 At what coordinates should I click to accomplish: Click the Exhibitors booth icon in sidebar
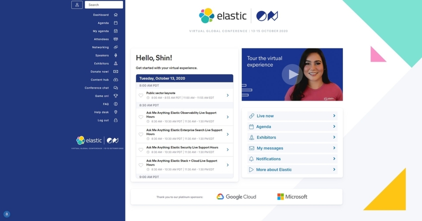116,63
